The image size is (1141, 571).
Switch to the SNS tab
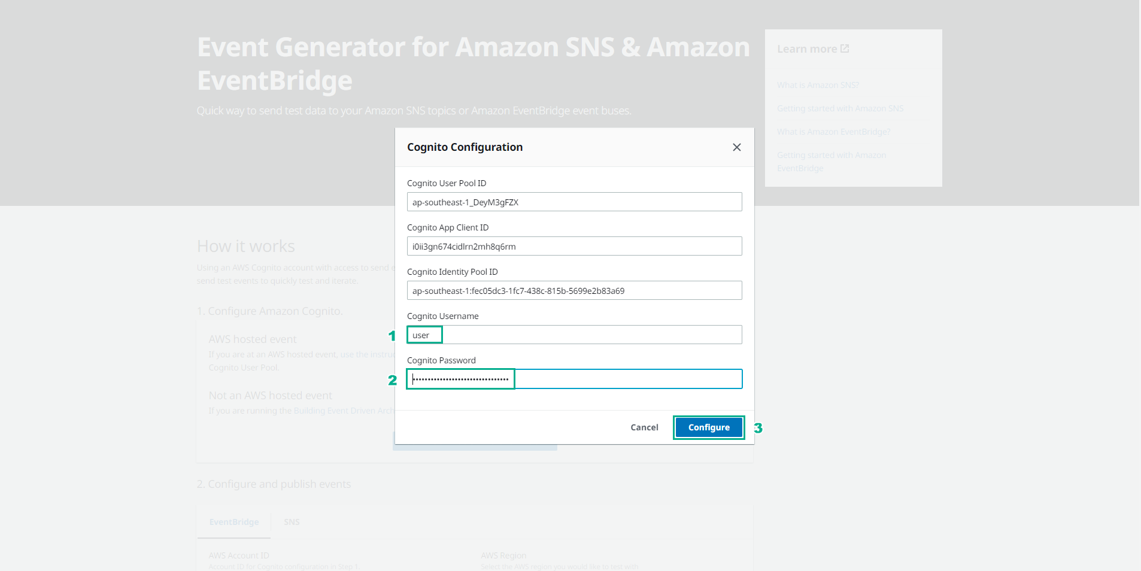coord(292,522)
